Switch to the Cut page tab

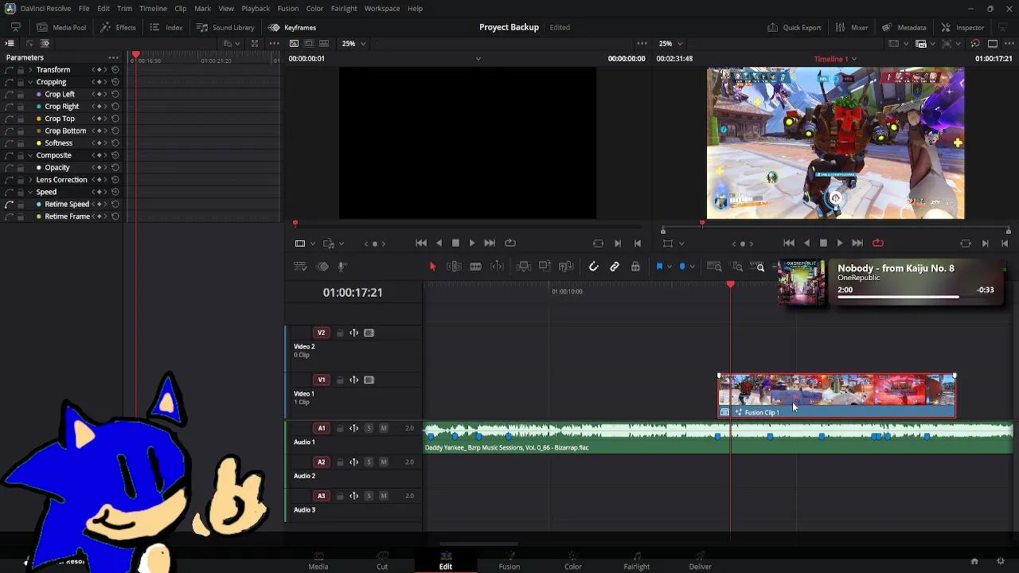tap(382, 562)
